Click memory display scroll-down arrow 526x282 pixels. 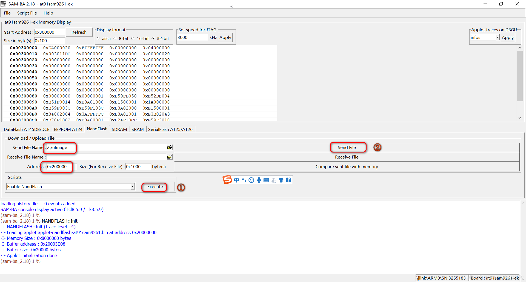[520, 118]
